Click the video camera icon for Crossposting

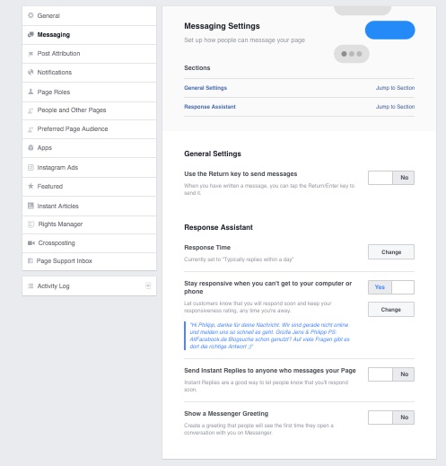(x=31, y=242)
